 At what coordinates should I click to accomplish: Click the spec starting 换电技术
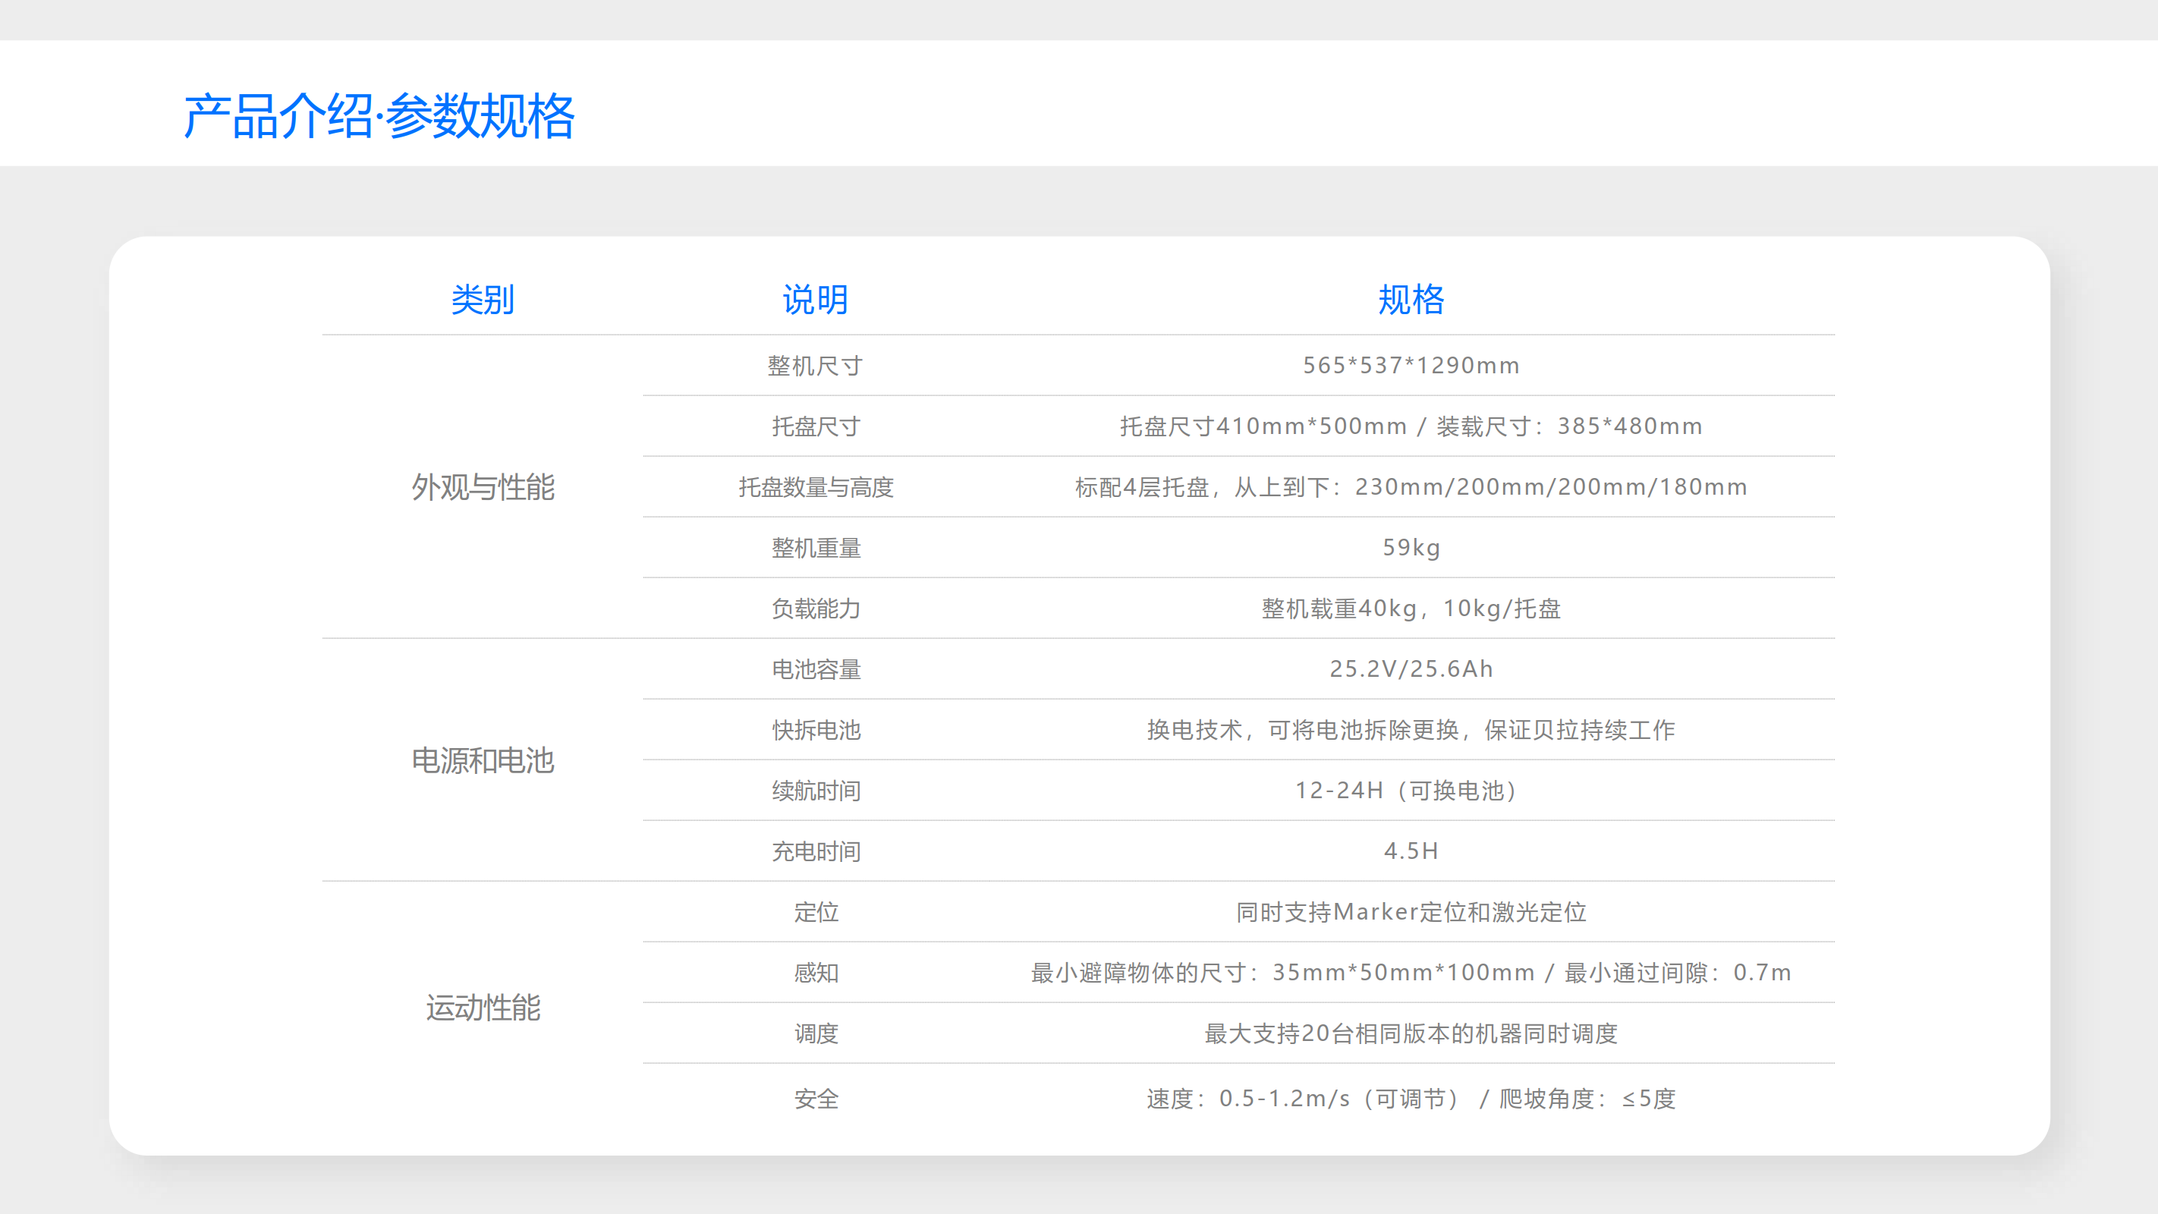pyautogui.click(x=1411, y=730)
